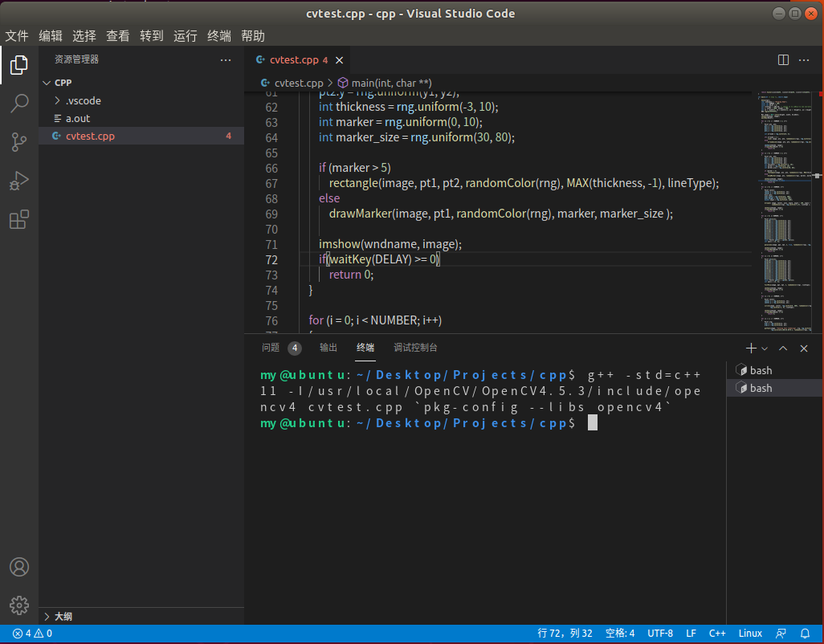824x644 pixels.
Task: Open the 运行 (Run) menu
Action: click(x=185, y=35)
